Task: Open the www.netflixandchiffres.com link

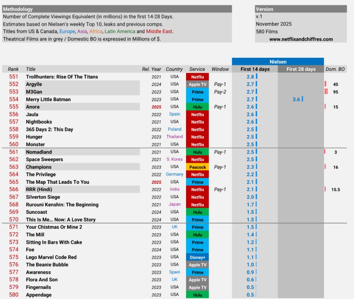Action: pyautogui.click(x=301, y=39)
